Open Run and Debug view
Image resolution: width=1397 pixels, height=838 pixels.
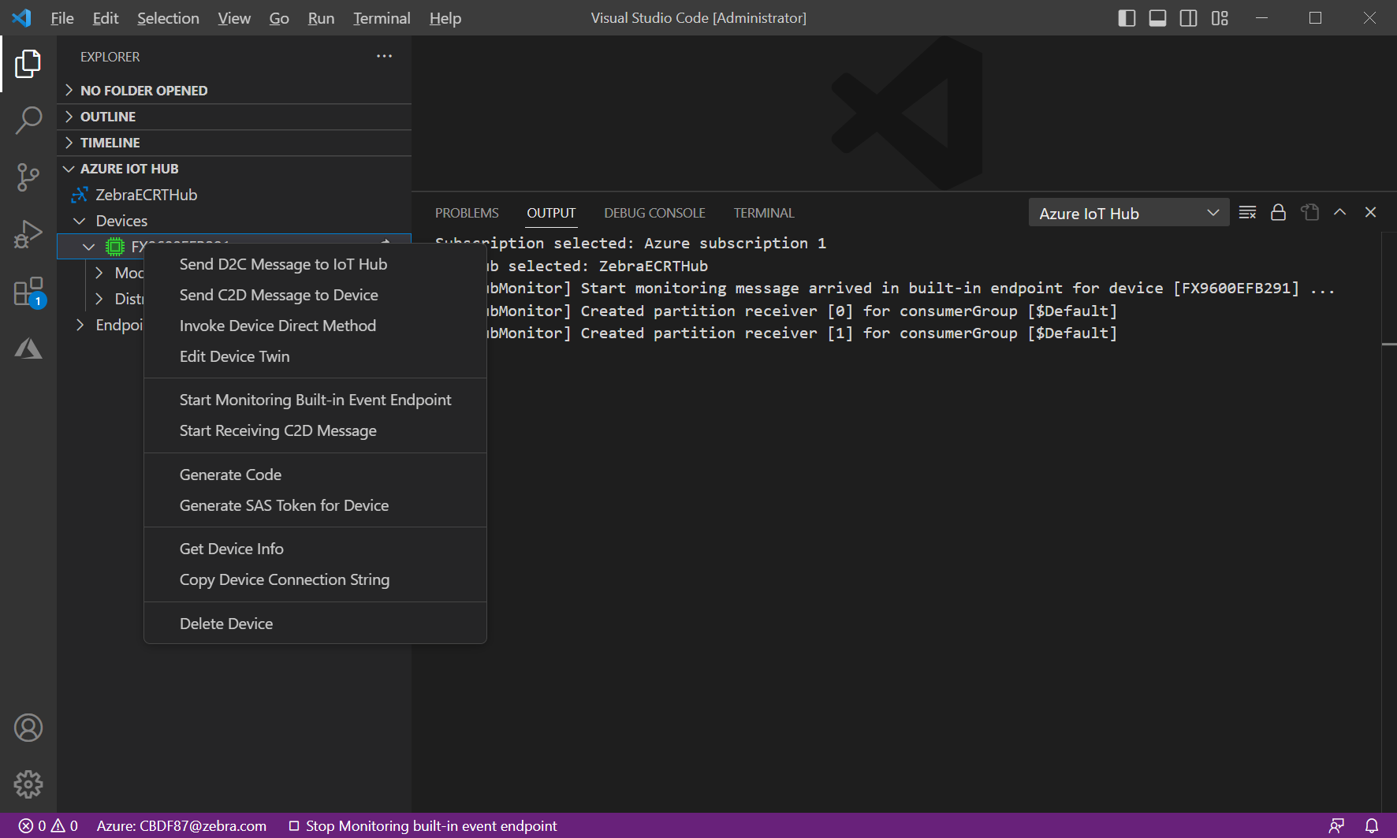click(x=28, y=234)
